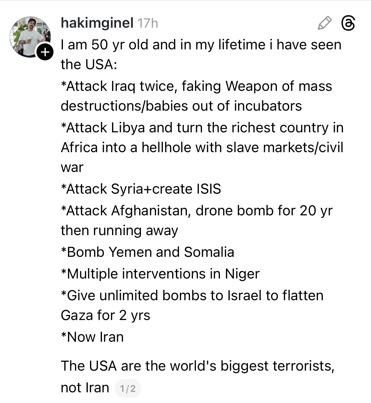Select the "the USA:" text line
The width and height of the screenshot is (371, 403).
(x=89, y=64)
